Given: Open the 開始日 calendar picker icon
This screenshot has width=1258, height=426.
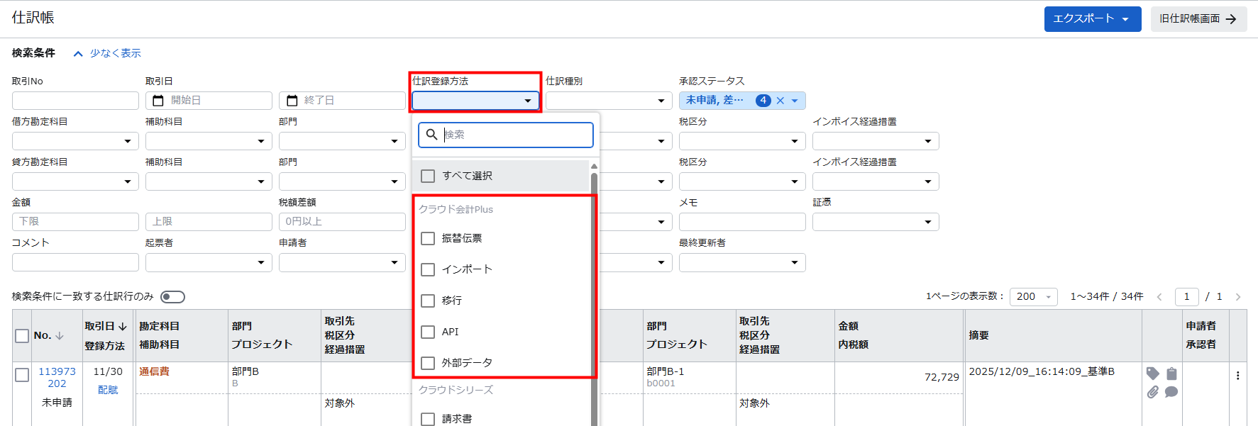Looking at the screenshot, I should click(158, 101).
